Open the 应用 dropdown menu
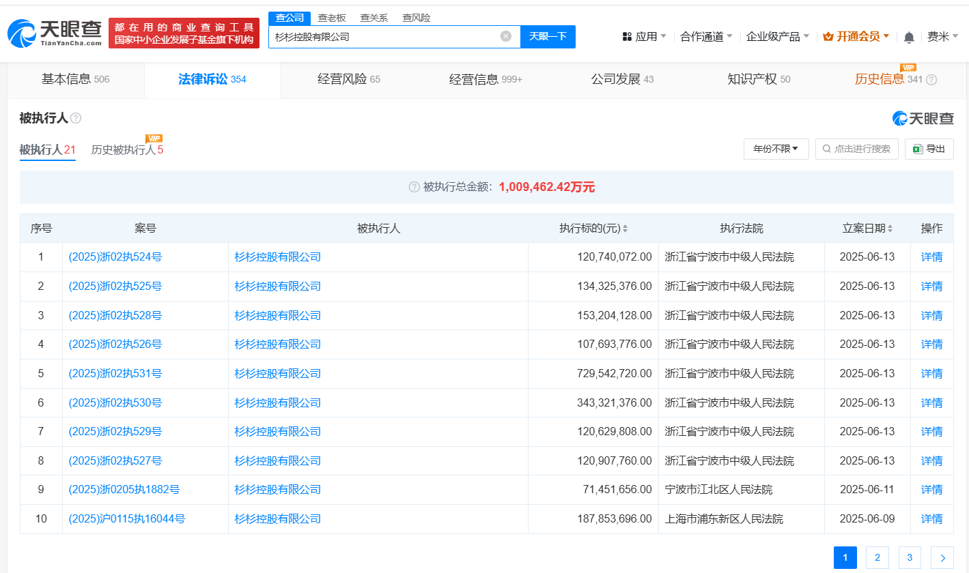This screenshot has height=573, width=969. (x=645, y=37)
